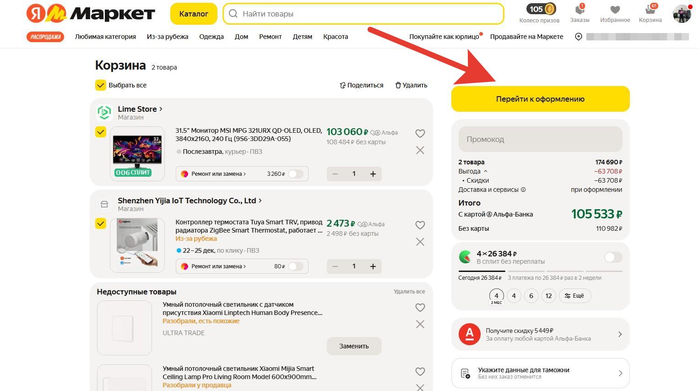Open the Yandex Market logo homepage
Viewport: 699px width, 391px height.
click(91, 14)
